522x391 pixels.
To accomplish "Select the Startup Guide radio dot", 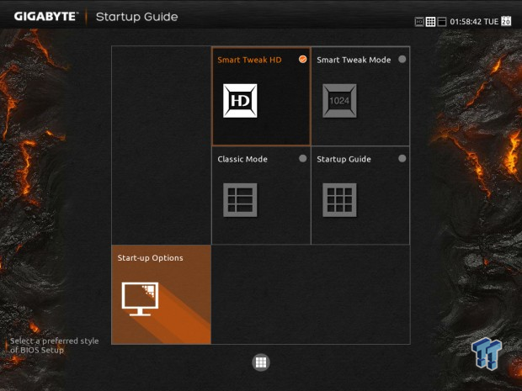I will coord(402,158).
